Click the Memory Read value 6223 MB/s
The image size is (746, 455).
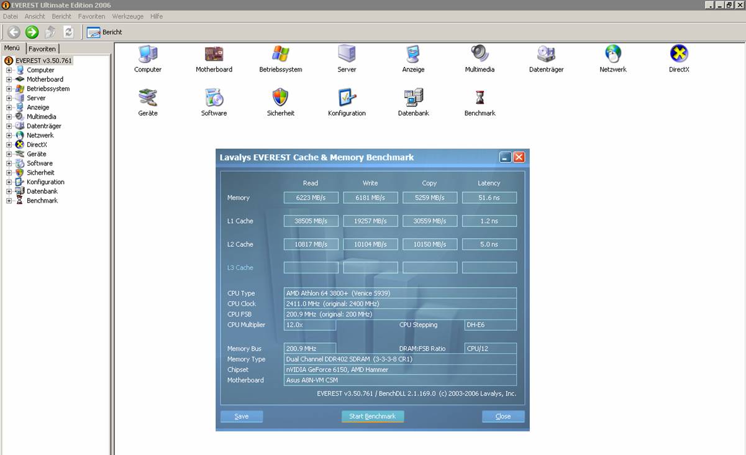point(311,198)
